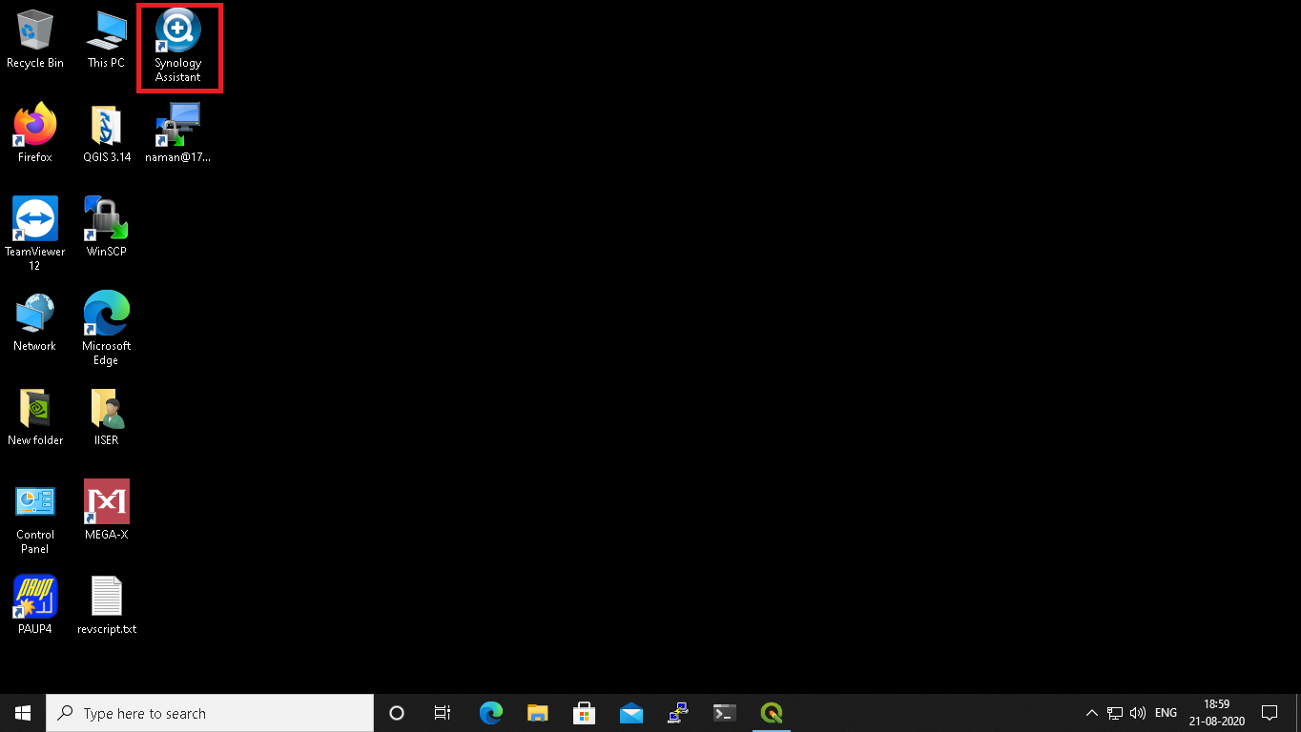Viewport: 1301px width, 732px height.
Task: Open the Windows Start menu
Action: (x=23, y=713)
